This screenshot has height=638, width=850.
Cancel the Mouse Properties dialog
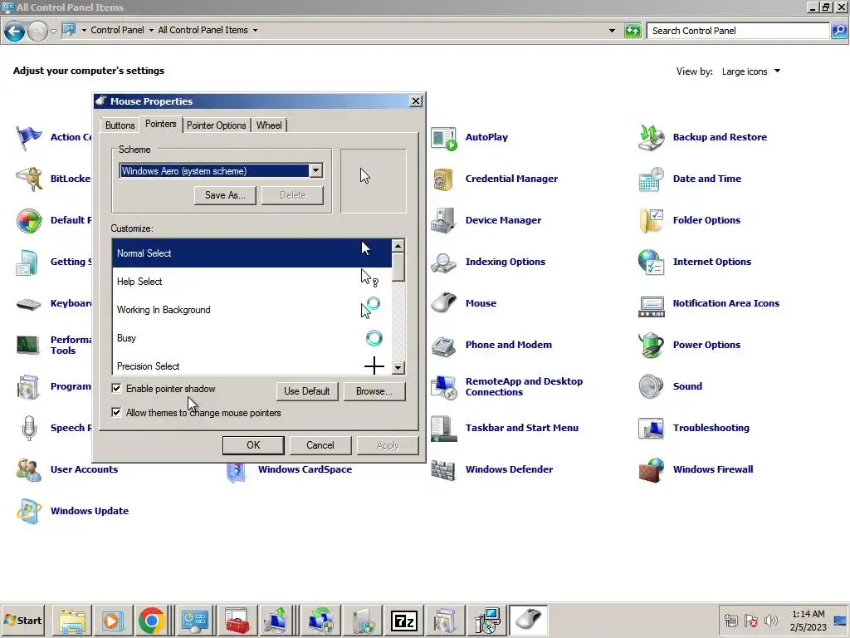(320, 445)
